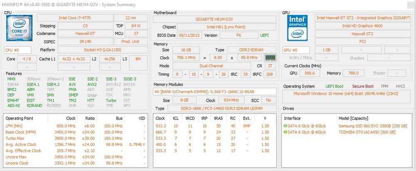This screenshot has height=171, width=416.
Task: Click the GPU name Intel HD Graphics 4600
Action: point(362,26)
